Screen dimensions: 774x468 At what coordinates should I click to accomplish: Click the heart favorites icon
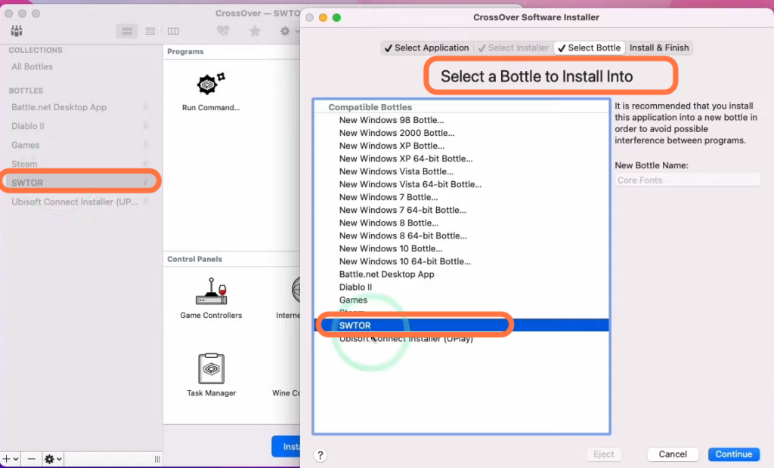[223, 31]
